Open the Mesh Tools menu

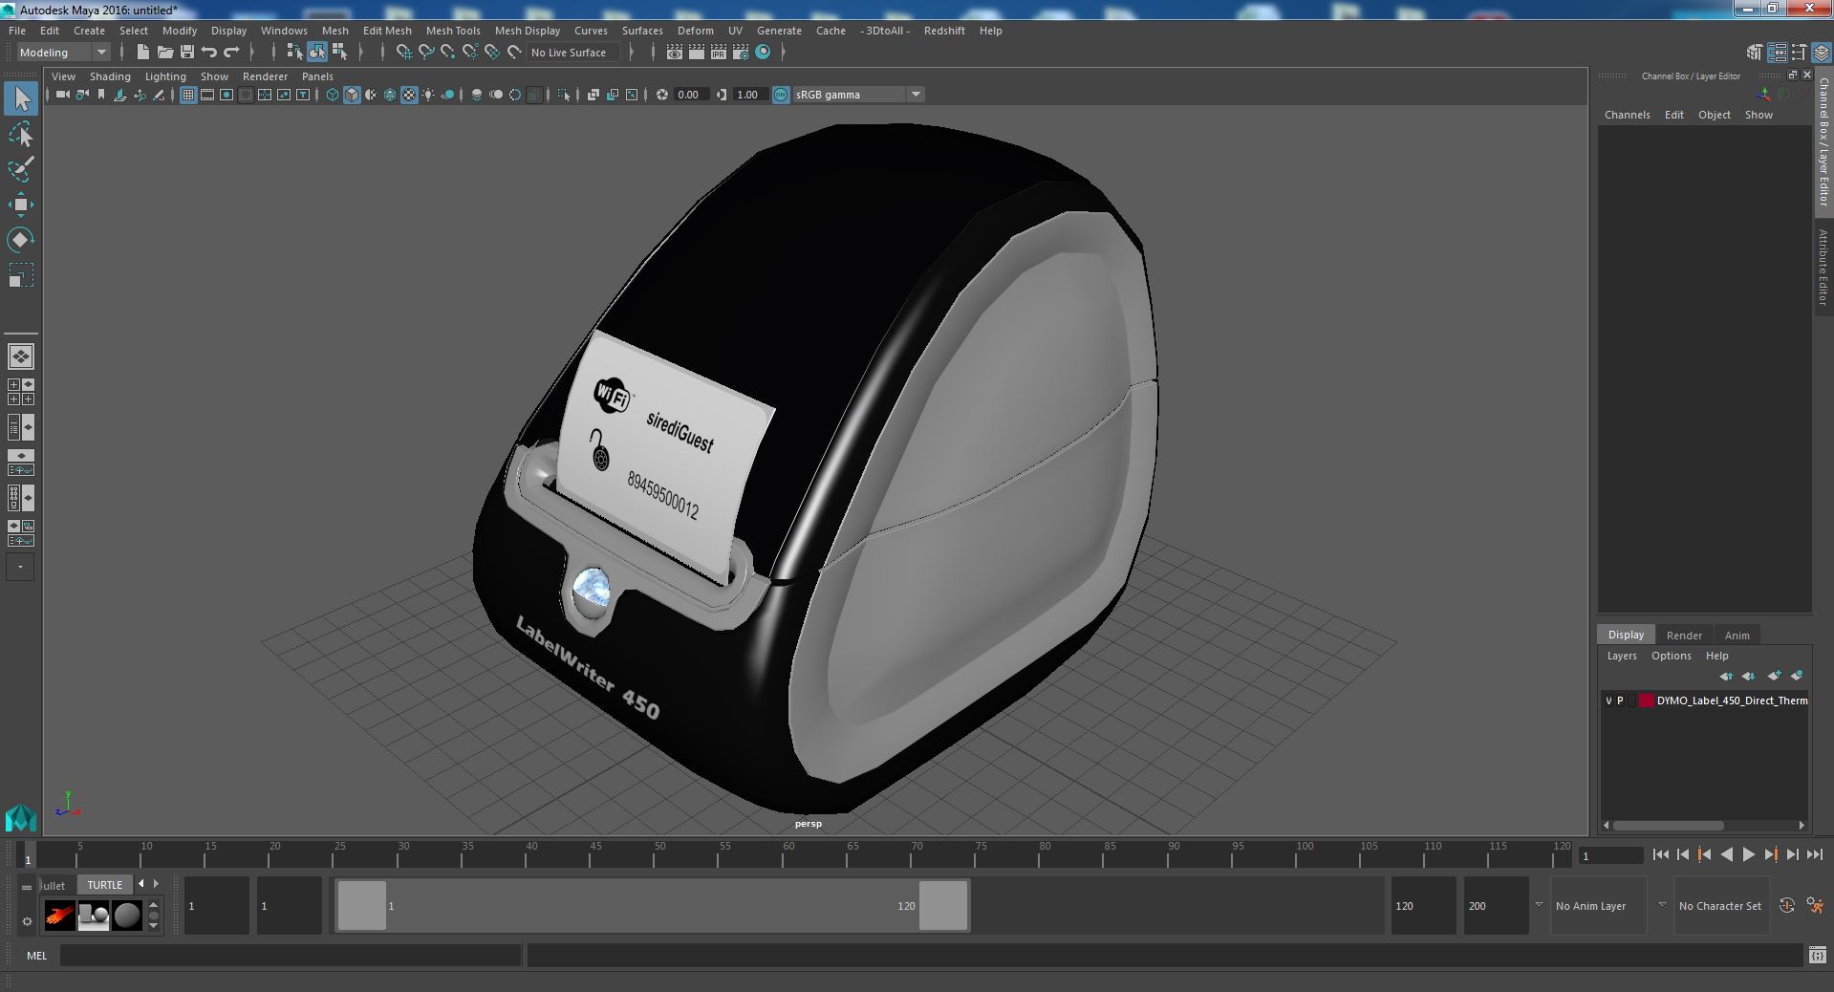coord(453,31)
